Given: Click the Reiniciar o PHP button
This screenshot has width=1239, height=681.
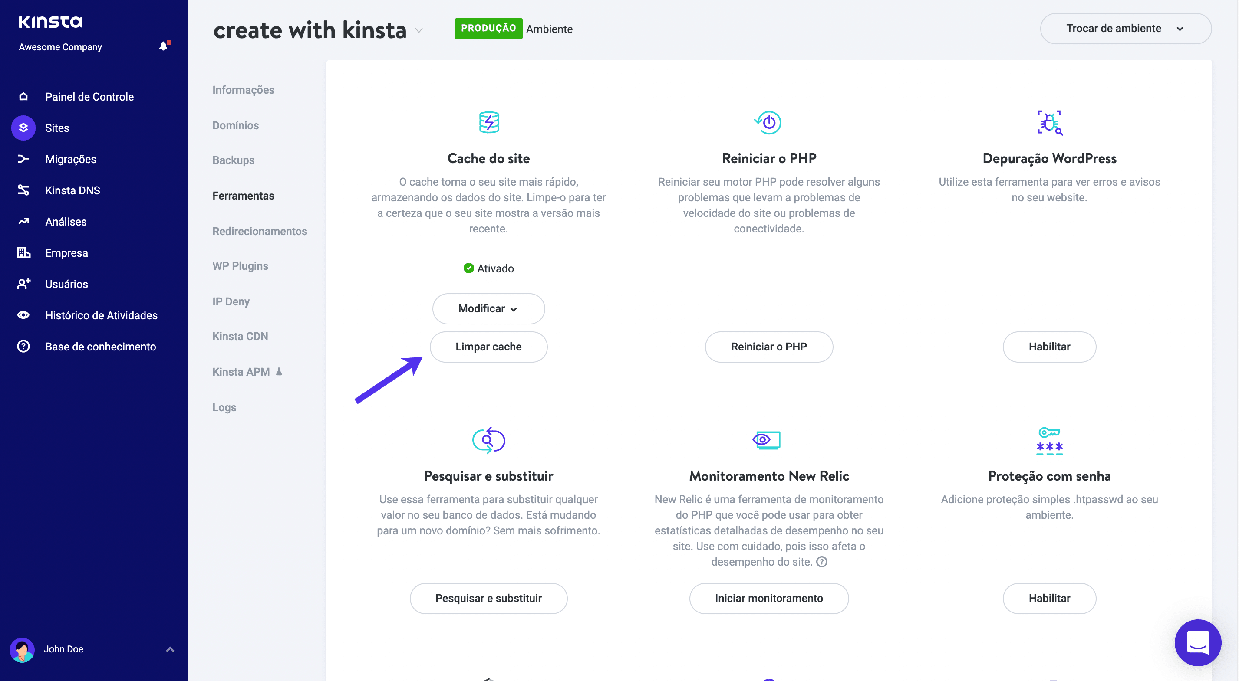Looking at the screenshot, I should coord(768,347).
